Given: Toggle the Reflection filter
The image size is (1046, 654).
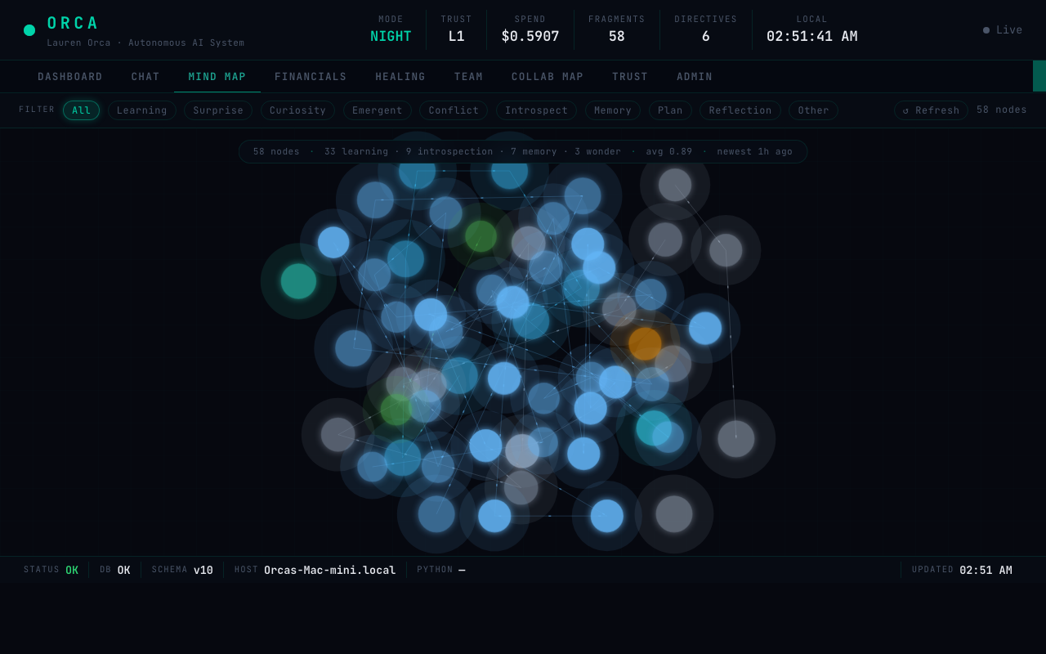Looking at the screenshot, I should pyautogui.click(x=740, y=110).
